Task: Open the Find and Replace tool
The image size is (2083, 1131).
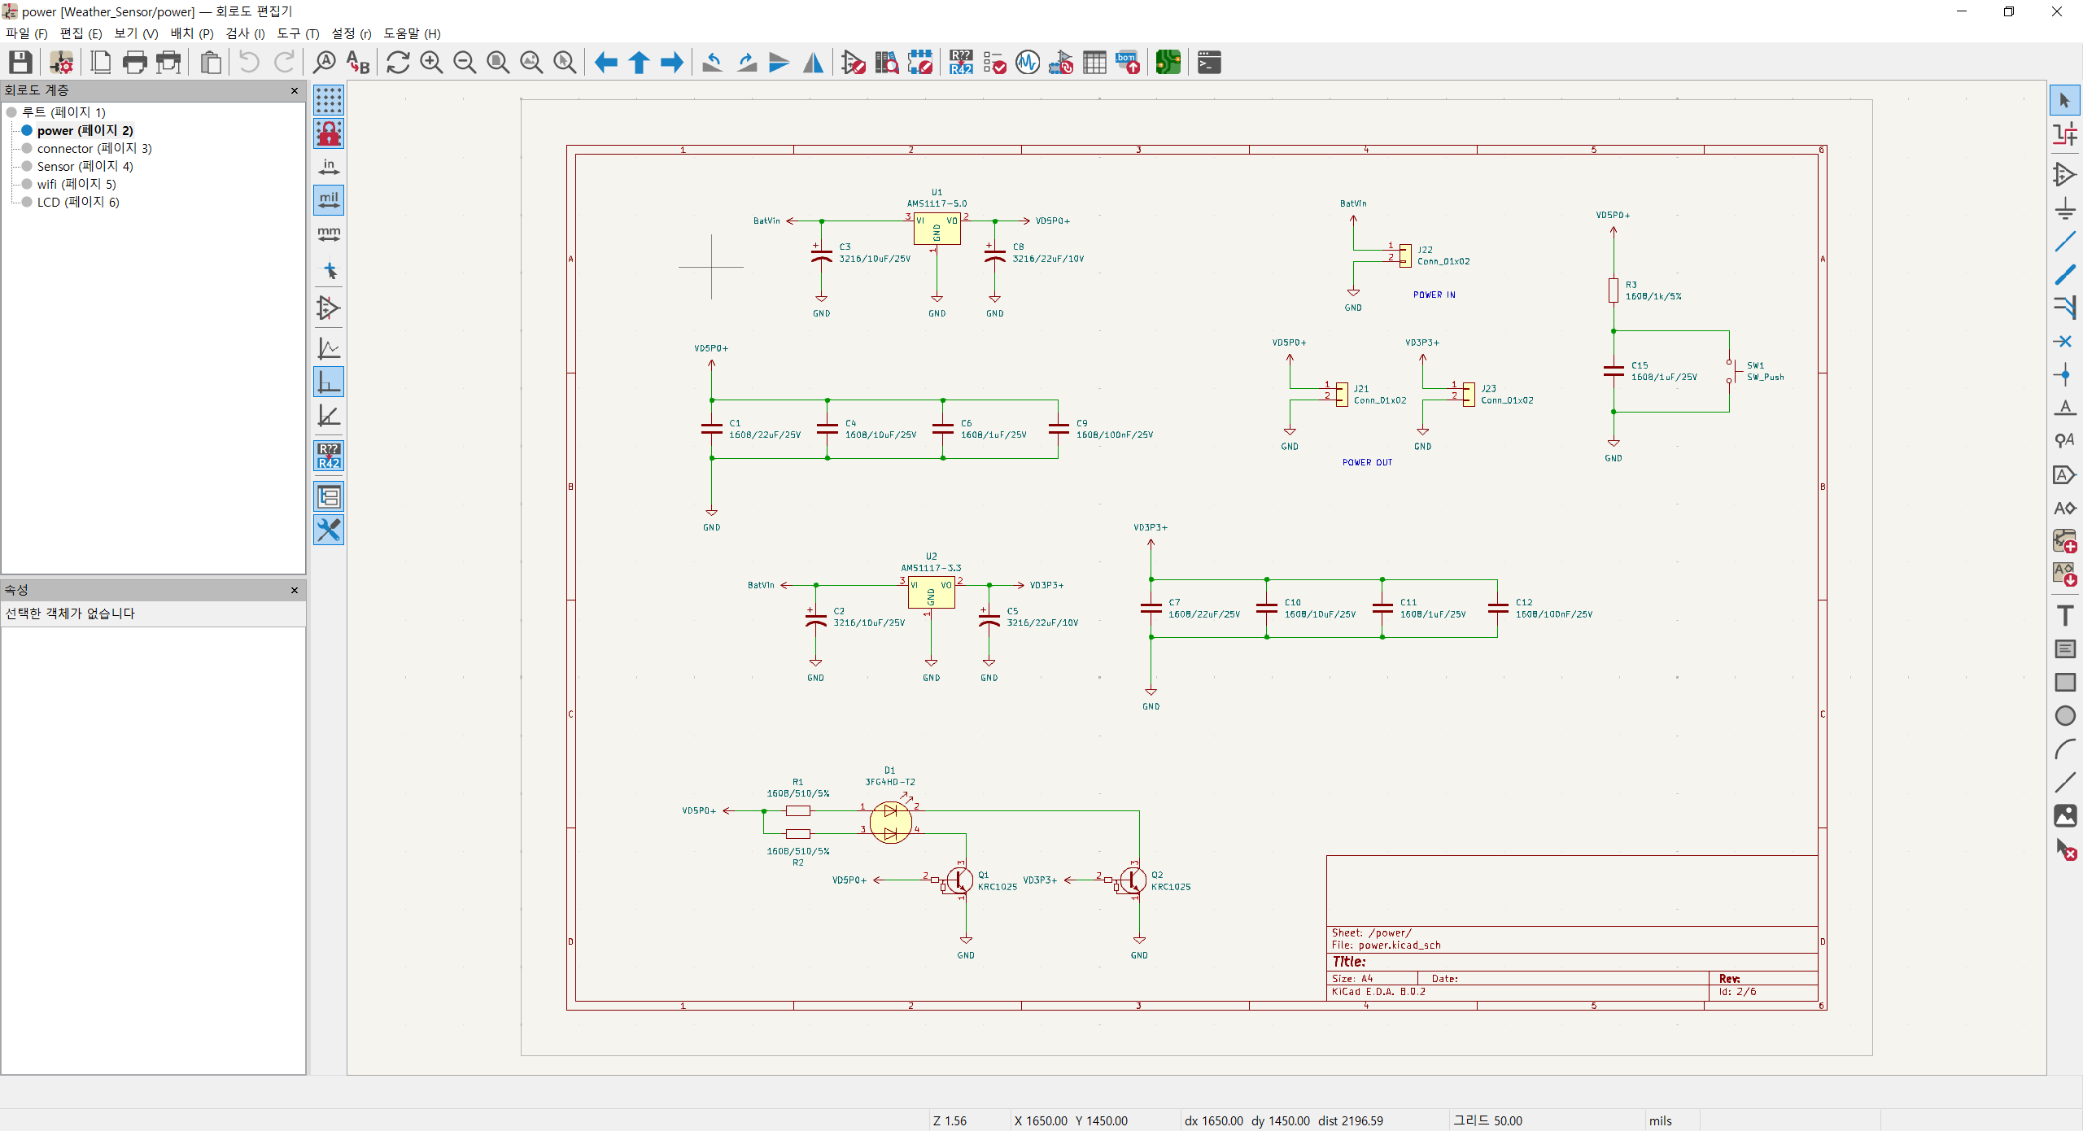Action: [x=358, y=63]
